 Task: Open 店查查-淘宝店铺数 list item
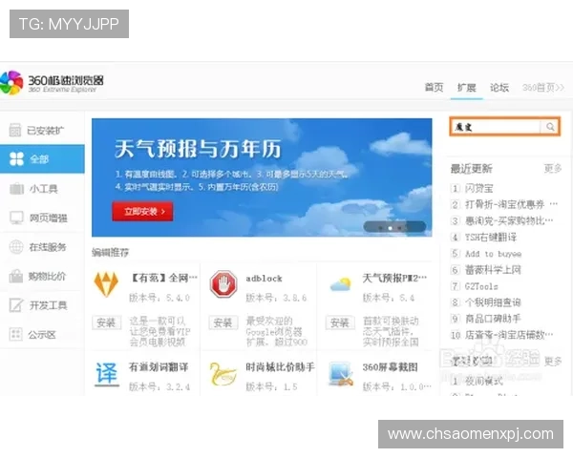click(x=509, y=335)
